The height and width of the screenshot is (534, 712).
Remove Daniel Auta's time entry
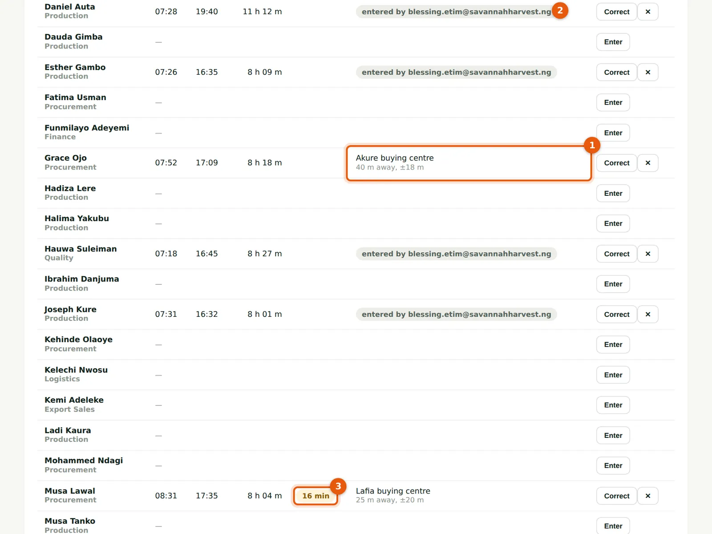[647, 12]
